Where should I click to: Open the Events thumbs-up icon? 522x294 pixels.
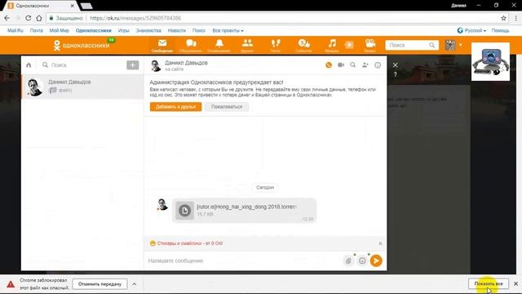pos(303,46)
